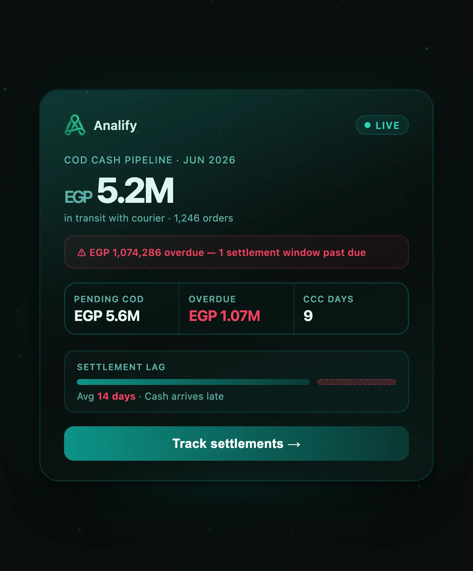Open the overdue settlement alert banner

[x=236, y=252]
